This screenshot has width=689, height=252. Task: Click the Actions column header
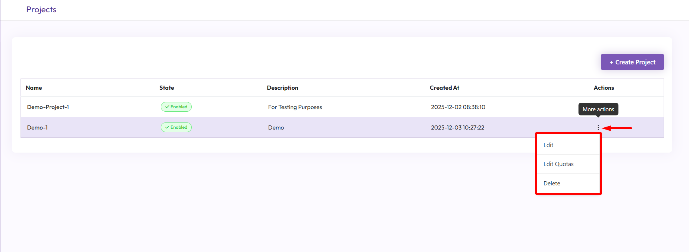[x=604, y=88]
